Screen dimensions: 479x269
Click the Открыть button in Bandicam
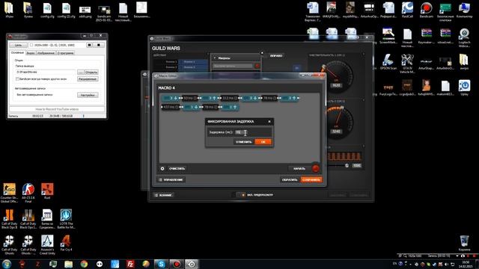pyautogui.click(x=91, y=72)
